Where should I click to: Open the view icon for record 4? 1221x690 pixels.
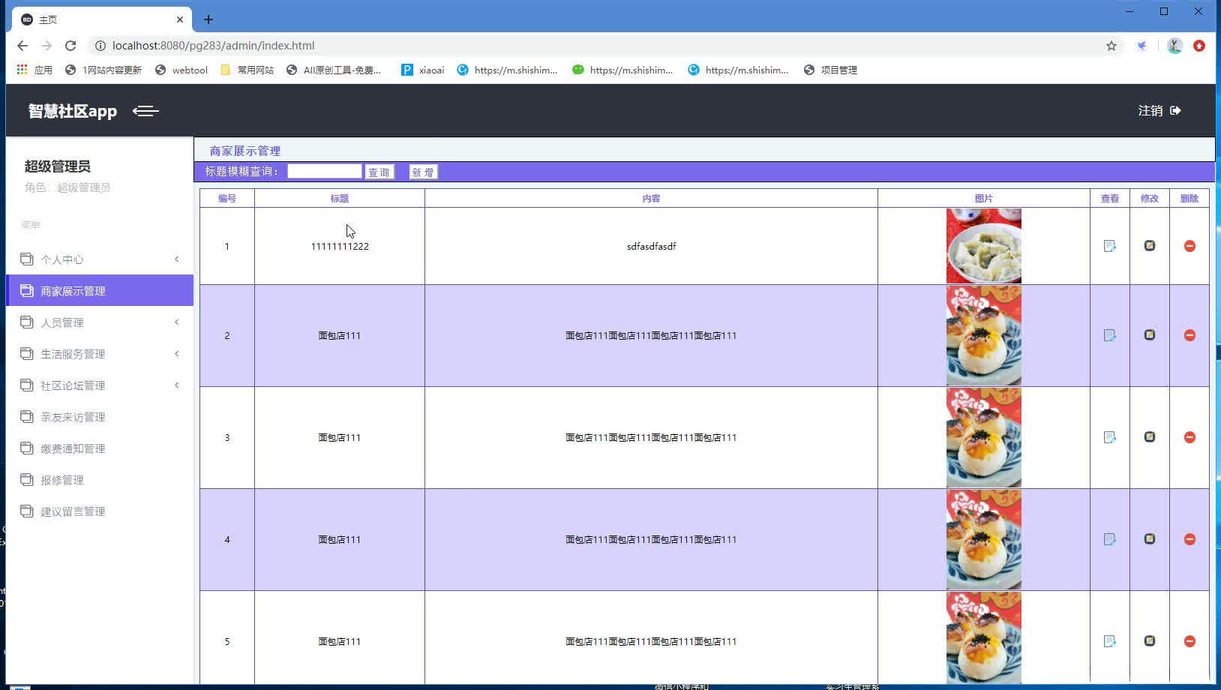click(x=1109, y=538)
